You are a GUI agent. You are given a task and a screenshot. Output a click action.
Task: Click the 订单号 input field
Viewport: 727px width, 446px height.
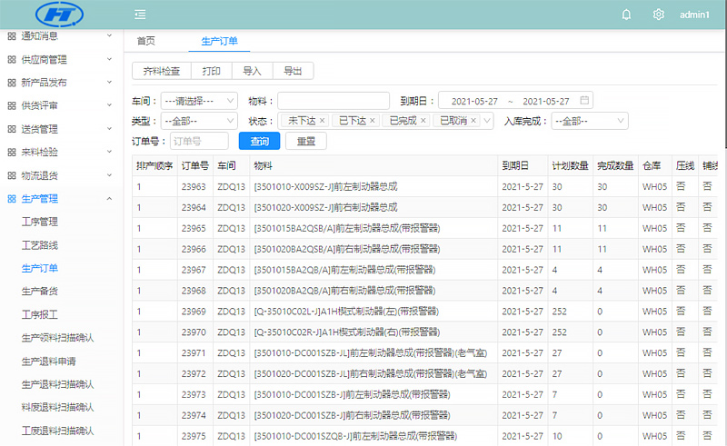198,141
